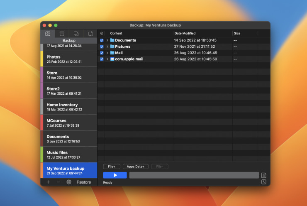Select the Music files backup
307x206 pixels.
tap(69, 154)
